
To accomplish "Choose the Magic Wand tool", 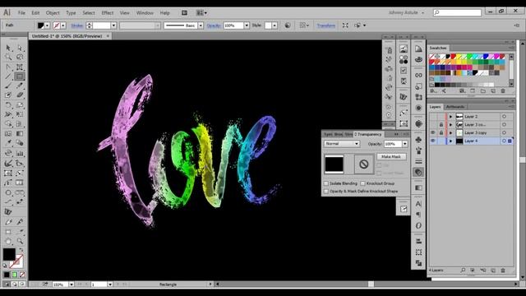I will 8,58.
